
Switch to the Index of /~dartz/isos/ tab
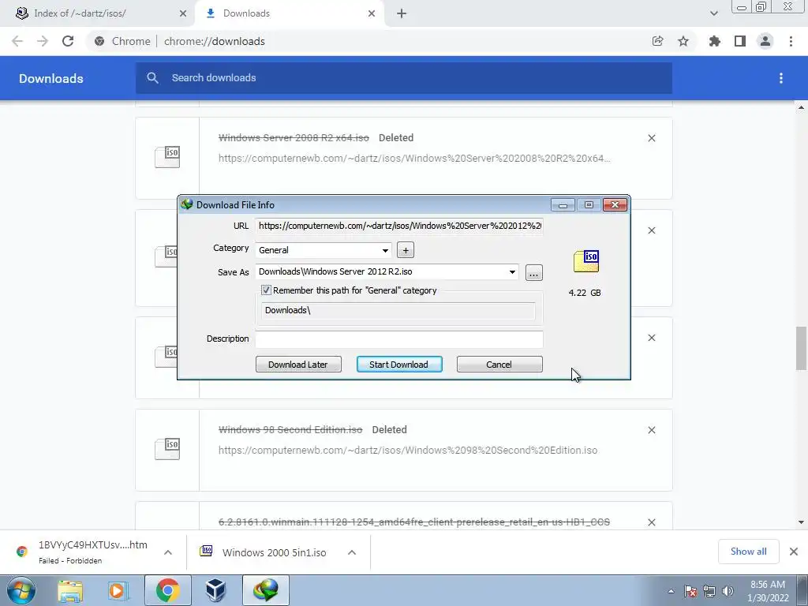[98, 13]
